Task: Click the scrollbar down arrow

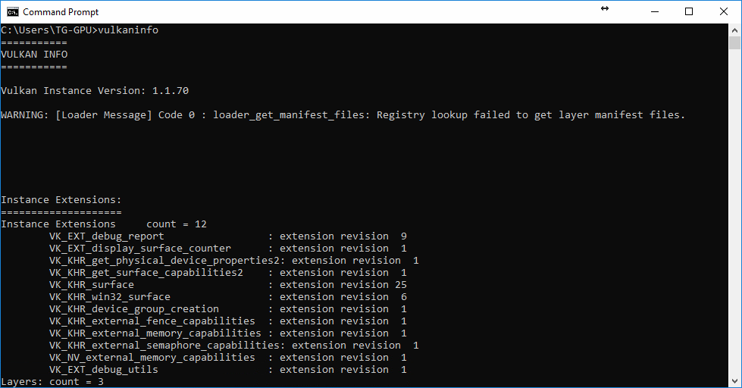Action: click(734, 381)
